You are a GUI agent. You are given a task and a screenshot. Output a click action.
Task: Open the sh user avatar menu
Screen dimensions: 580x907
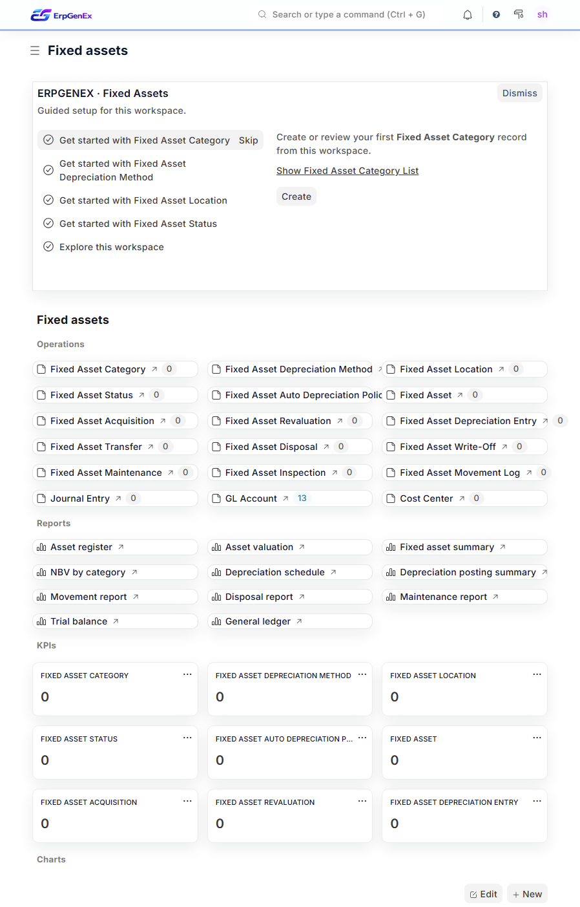tap(543, 14)
